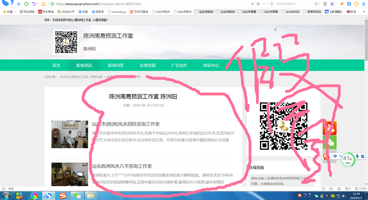Screen dimensions: 368x200
Task: Click the header QR code image
Action: [x=66, y=42]
